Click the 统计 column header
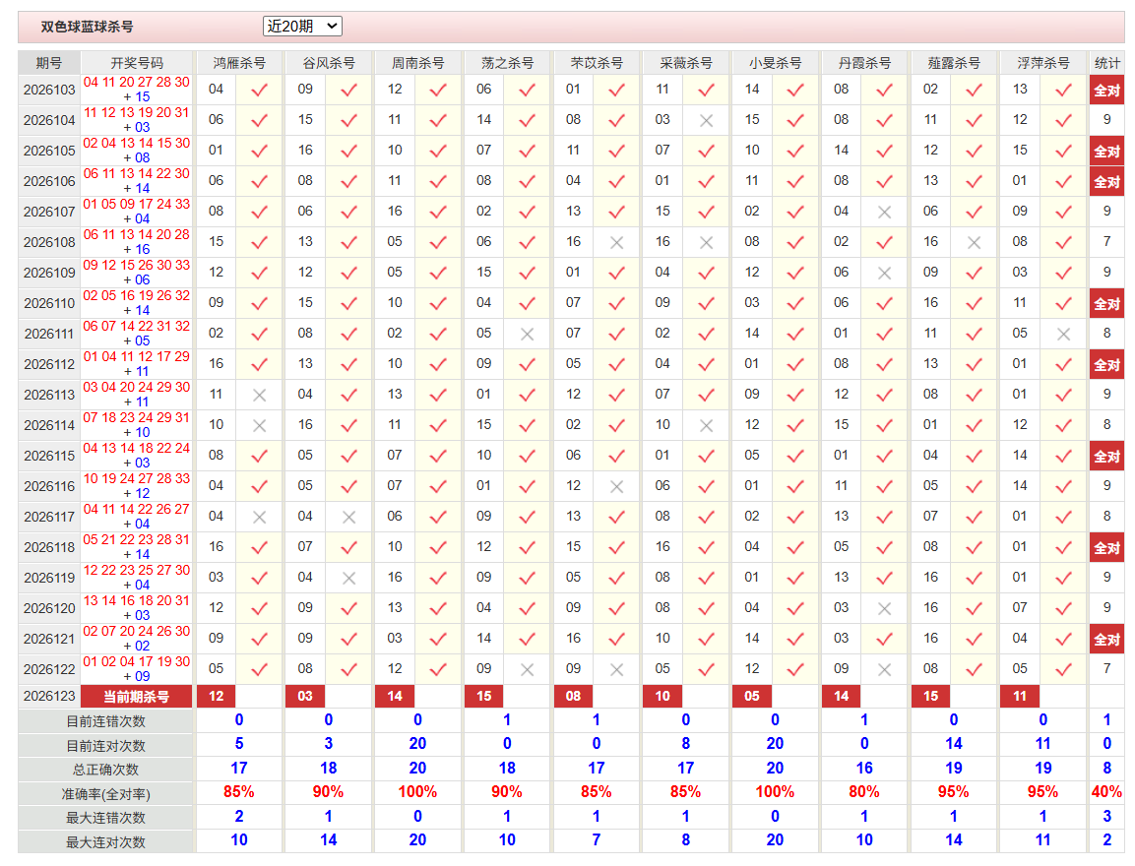This screenshot has height=866, width=1135. tap(1106, 63)
